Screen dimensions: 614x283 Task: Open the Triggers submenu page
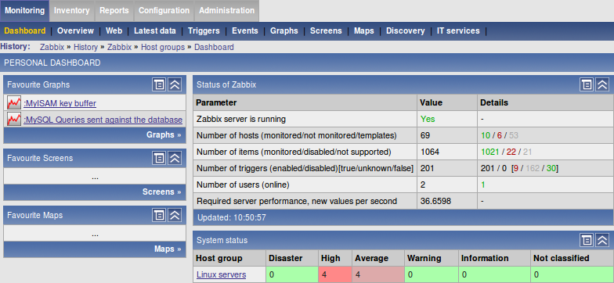click(x=204, y=31)
